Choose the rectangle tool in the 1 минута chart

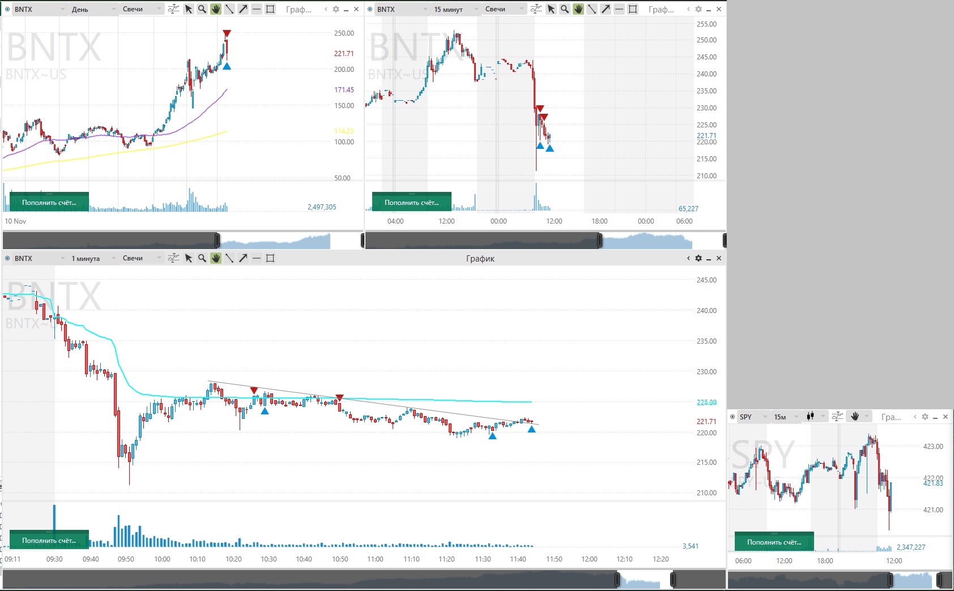tap(270, 258)
